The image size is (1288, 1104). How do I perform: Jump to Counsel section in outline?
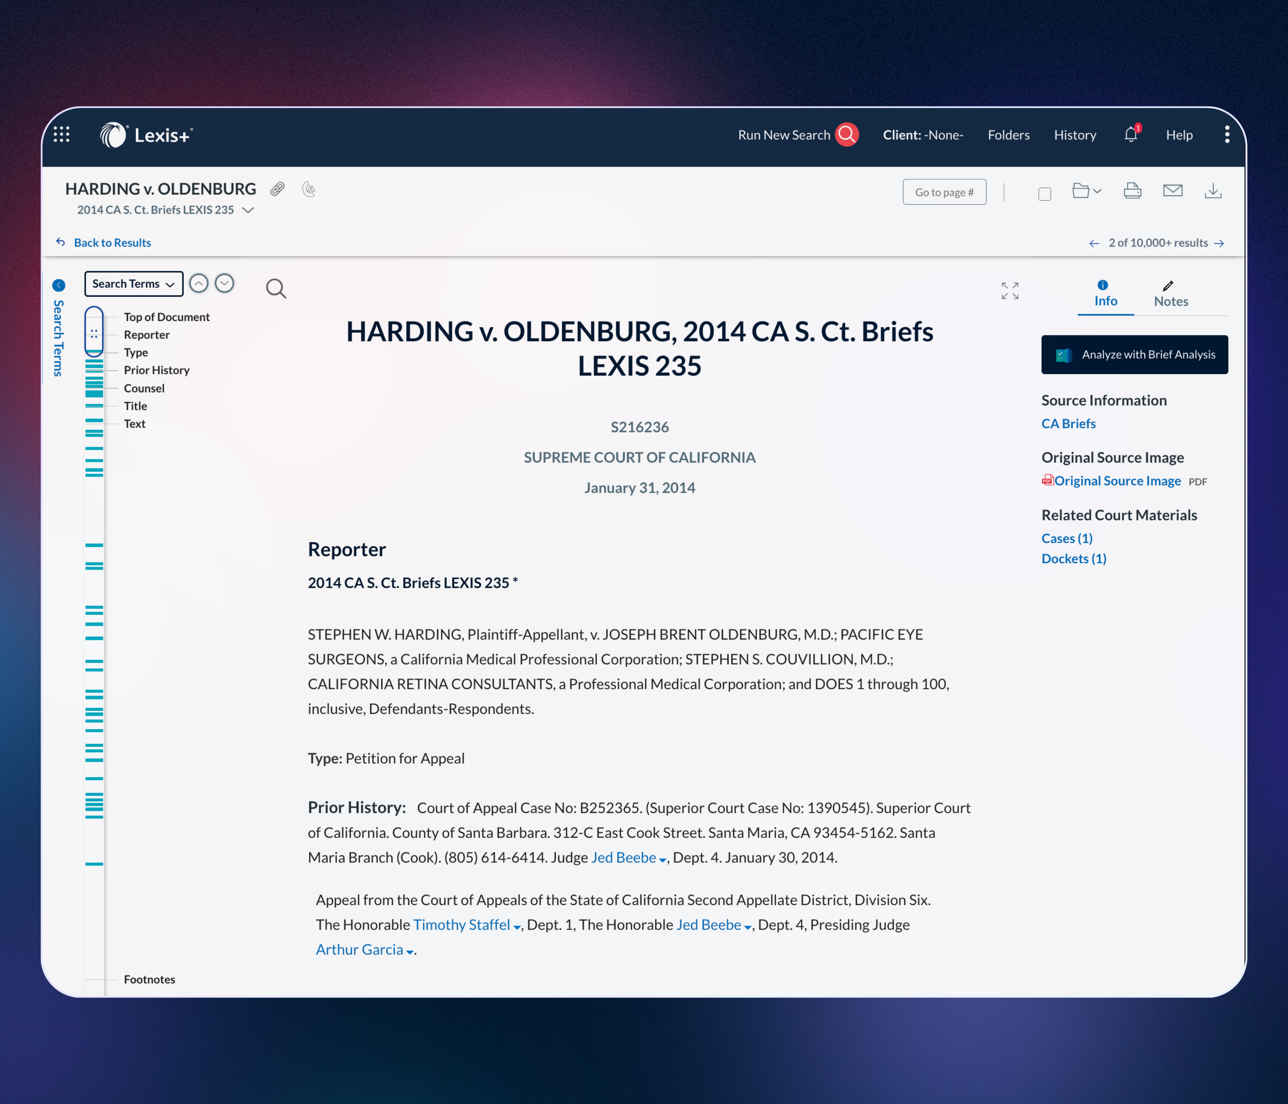[x=144, y=388]
